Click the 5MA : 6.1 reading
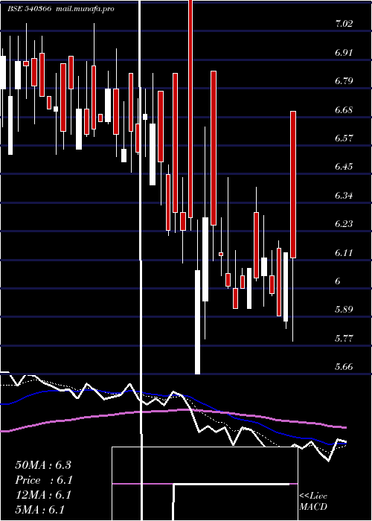372x521 pixels. click(39, 510)
